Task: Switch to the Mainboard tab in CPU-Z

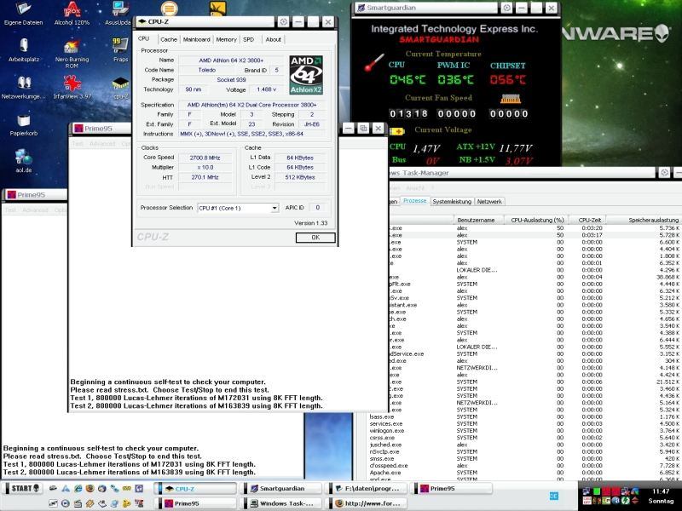Action: tap(197, 39)
